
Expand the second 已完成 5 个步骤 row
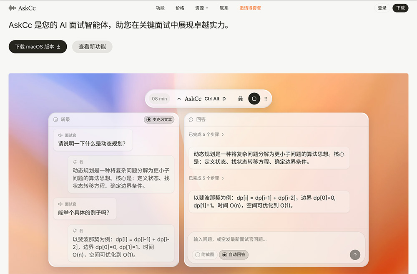[x=206, y=178]
